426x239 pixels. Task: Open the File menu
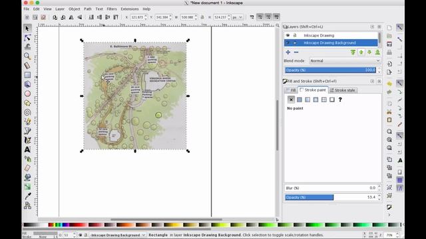coord(27,9)
